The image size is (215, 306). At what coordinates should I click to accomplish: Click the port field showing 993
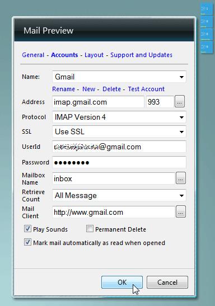coord(160,102)
